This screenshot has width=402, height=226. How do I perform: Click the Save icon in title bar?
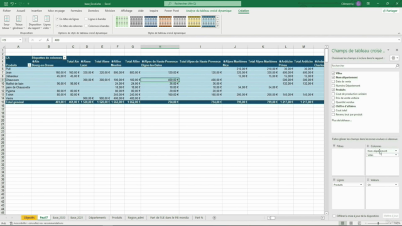[6, 4]
